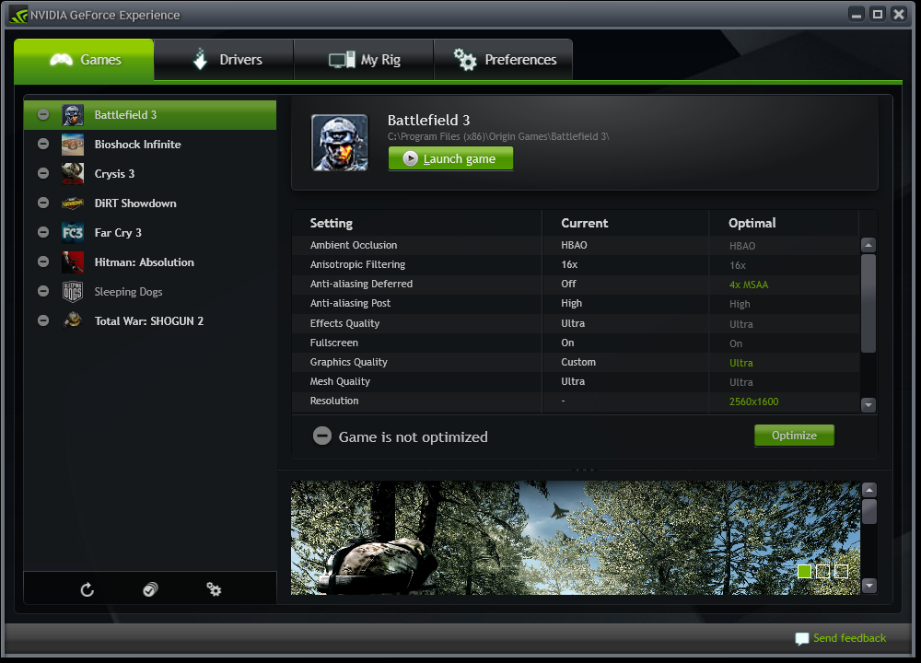This screenshot has height=663, width=921.
Task: Click the settings table scroll up arrow
Action: 868,245
